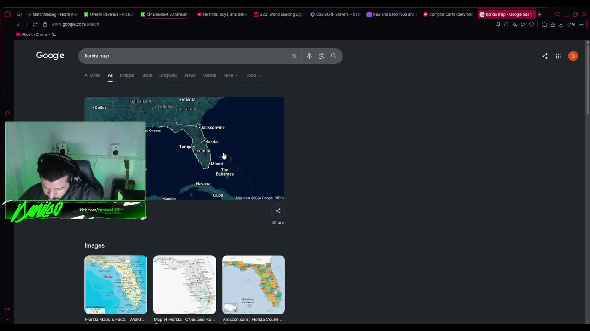Start a voice search with the microphone

pos(309,56)
